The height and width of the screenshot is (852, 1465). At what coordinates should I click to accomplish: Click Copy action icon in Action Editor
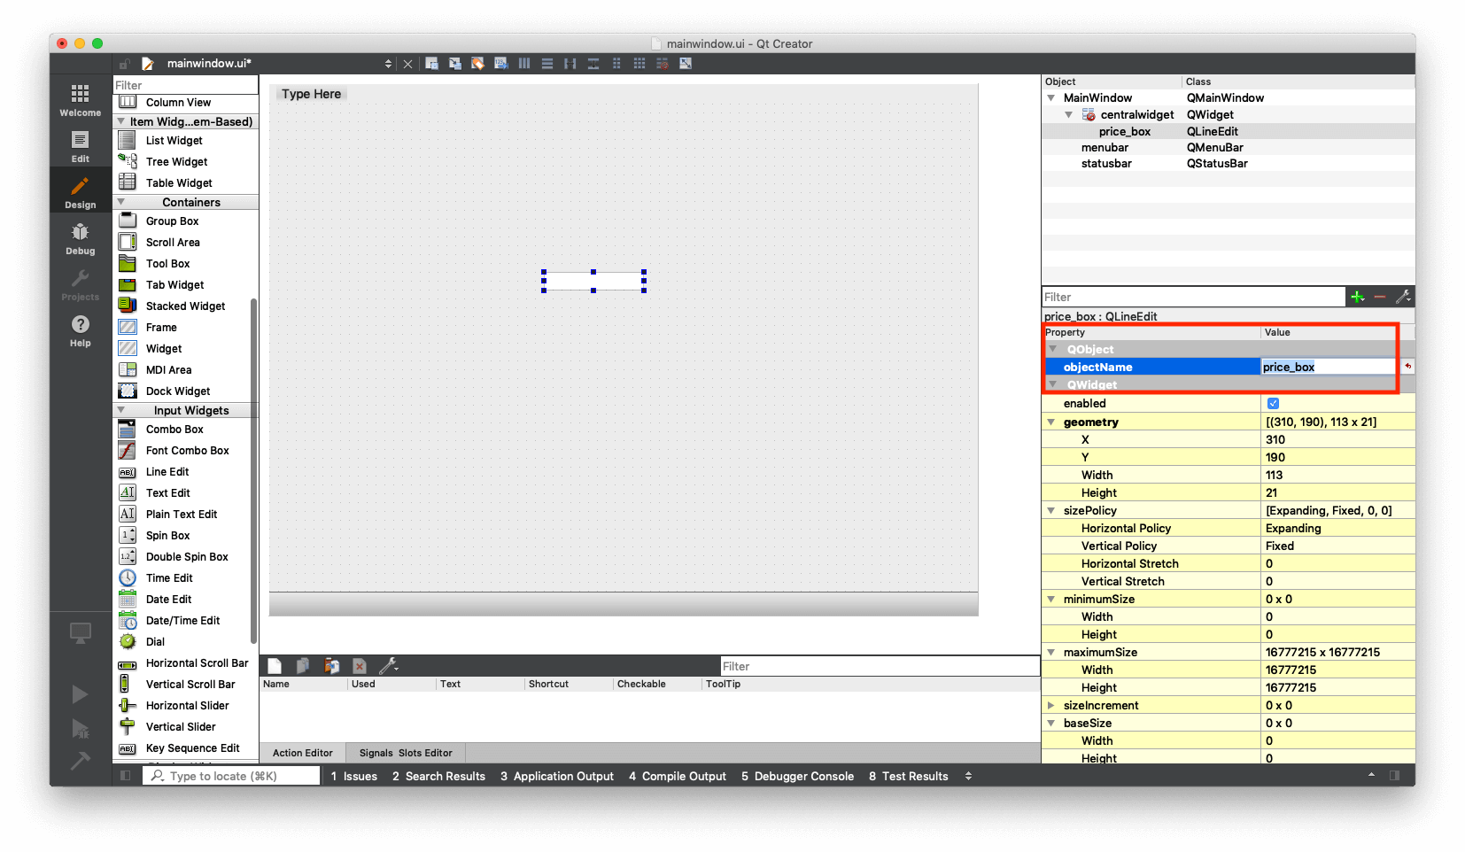pyautogui.click(x=303, y=666)
